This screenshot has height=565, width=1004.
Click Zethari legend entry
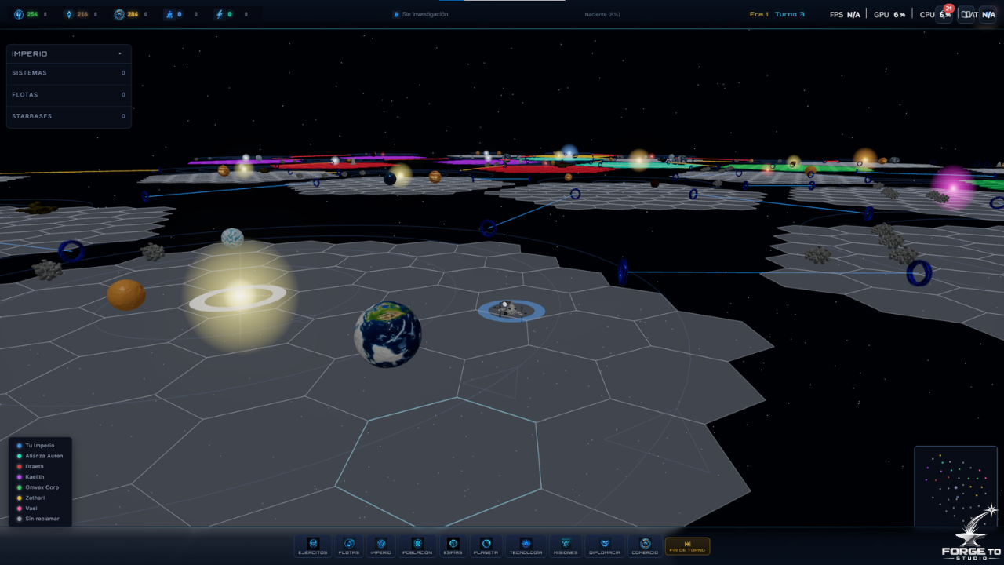click(x=31, y=498)
